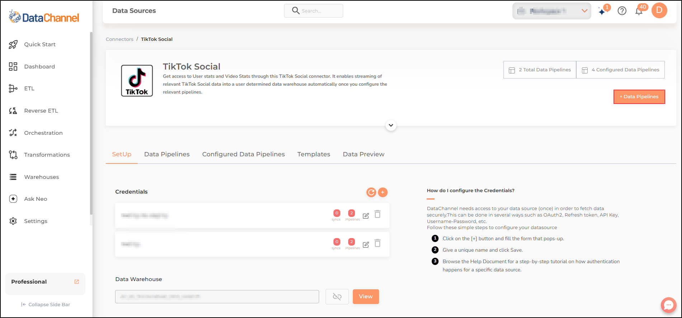Screen dimensions: 682x318
Task: Go to Connectors breadcrumb
Action: [x=119, y=39]
